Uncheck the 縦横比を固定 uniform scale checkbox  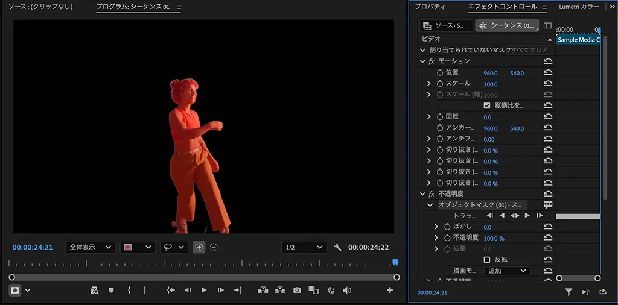pos(487,105)
